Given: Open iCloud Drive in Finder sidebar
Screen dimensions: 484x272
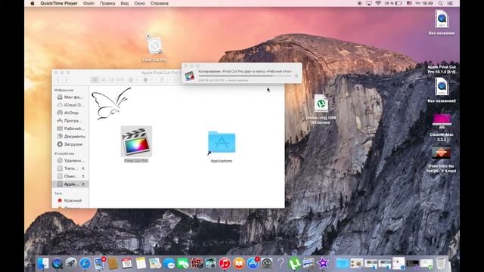Looking at the screenshot, I should [70, 105].
